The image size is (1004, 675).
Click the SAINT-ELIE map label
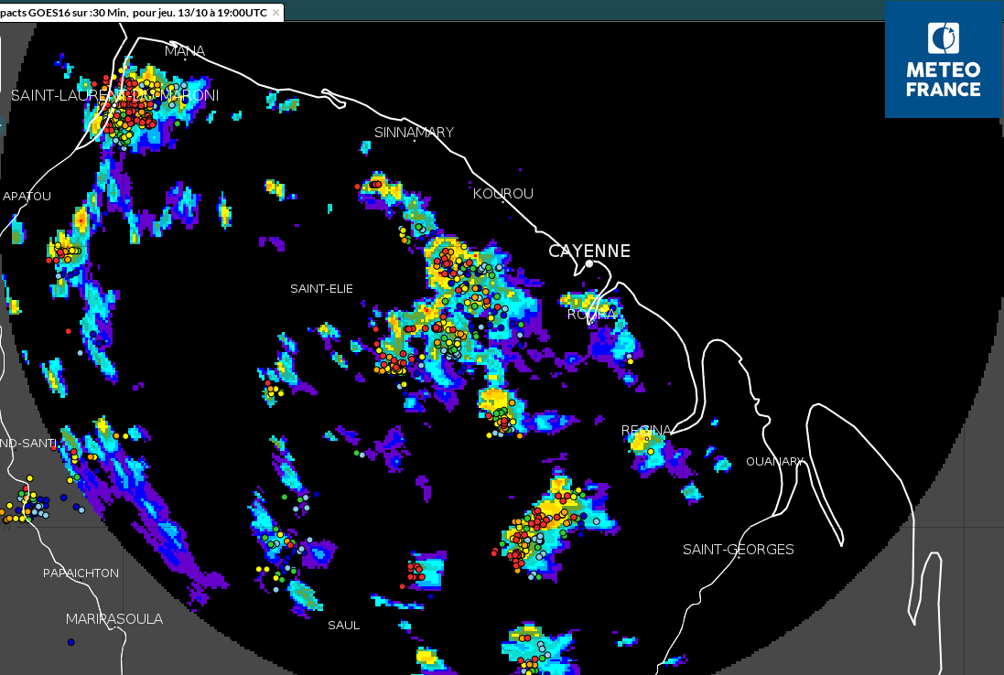tap(321, 288)
